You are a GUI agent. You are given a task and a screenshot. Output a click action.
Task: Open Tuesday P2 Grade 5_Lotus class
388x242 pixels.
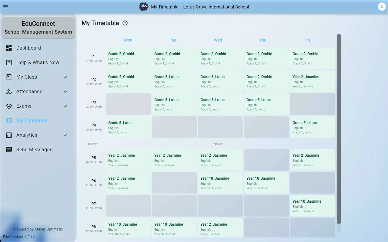tap(174, 81)
